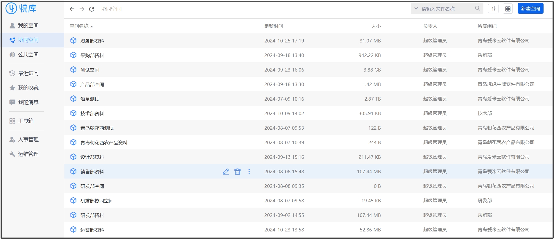Image resolution: width=554 pixels, height=239 pixels.
Task: Click the refresh icon in the toolbar
Action: pos(92,9)
